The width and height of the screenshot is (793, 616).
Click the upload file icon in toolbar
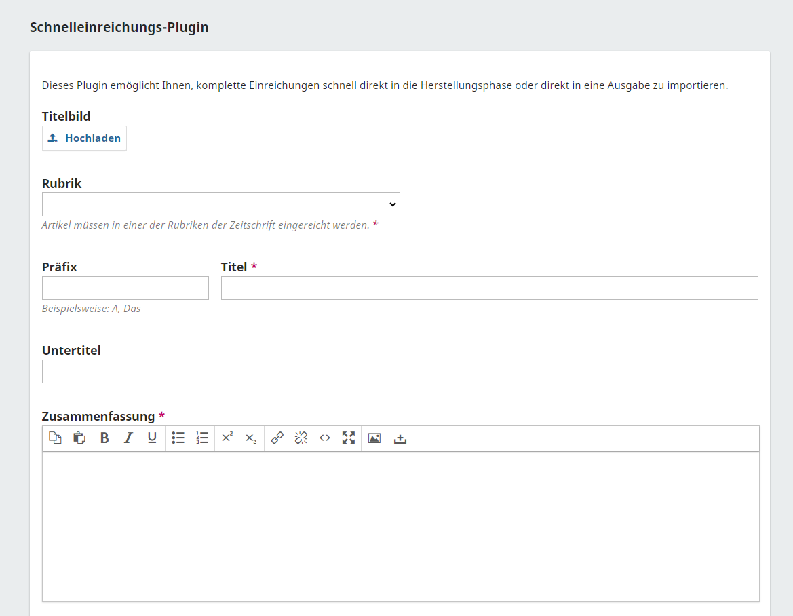(400, 438)
